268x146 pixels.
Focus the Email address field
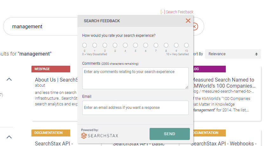click(135, 108)
